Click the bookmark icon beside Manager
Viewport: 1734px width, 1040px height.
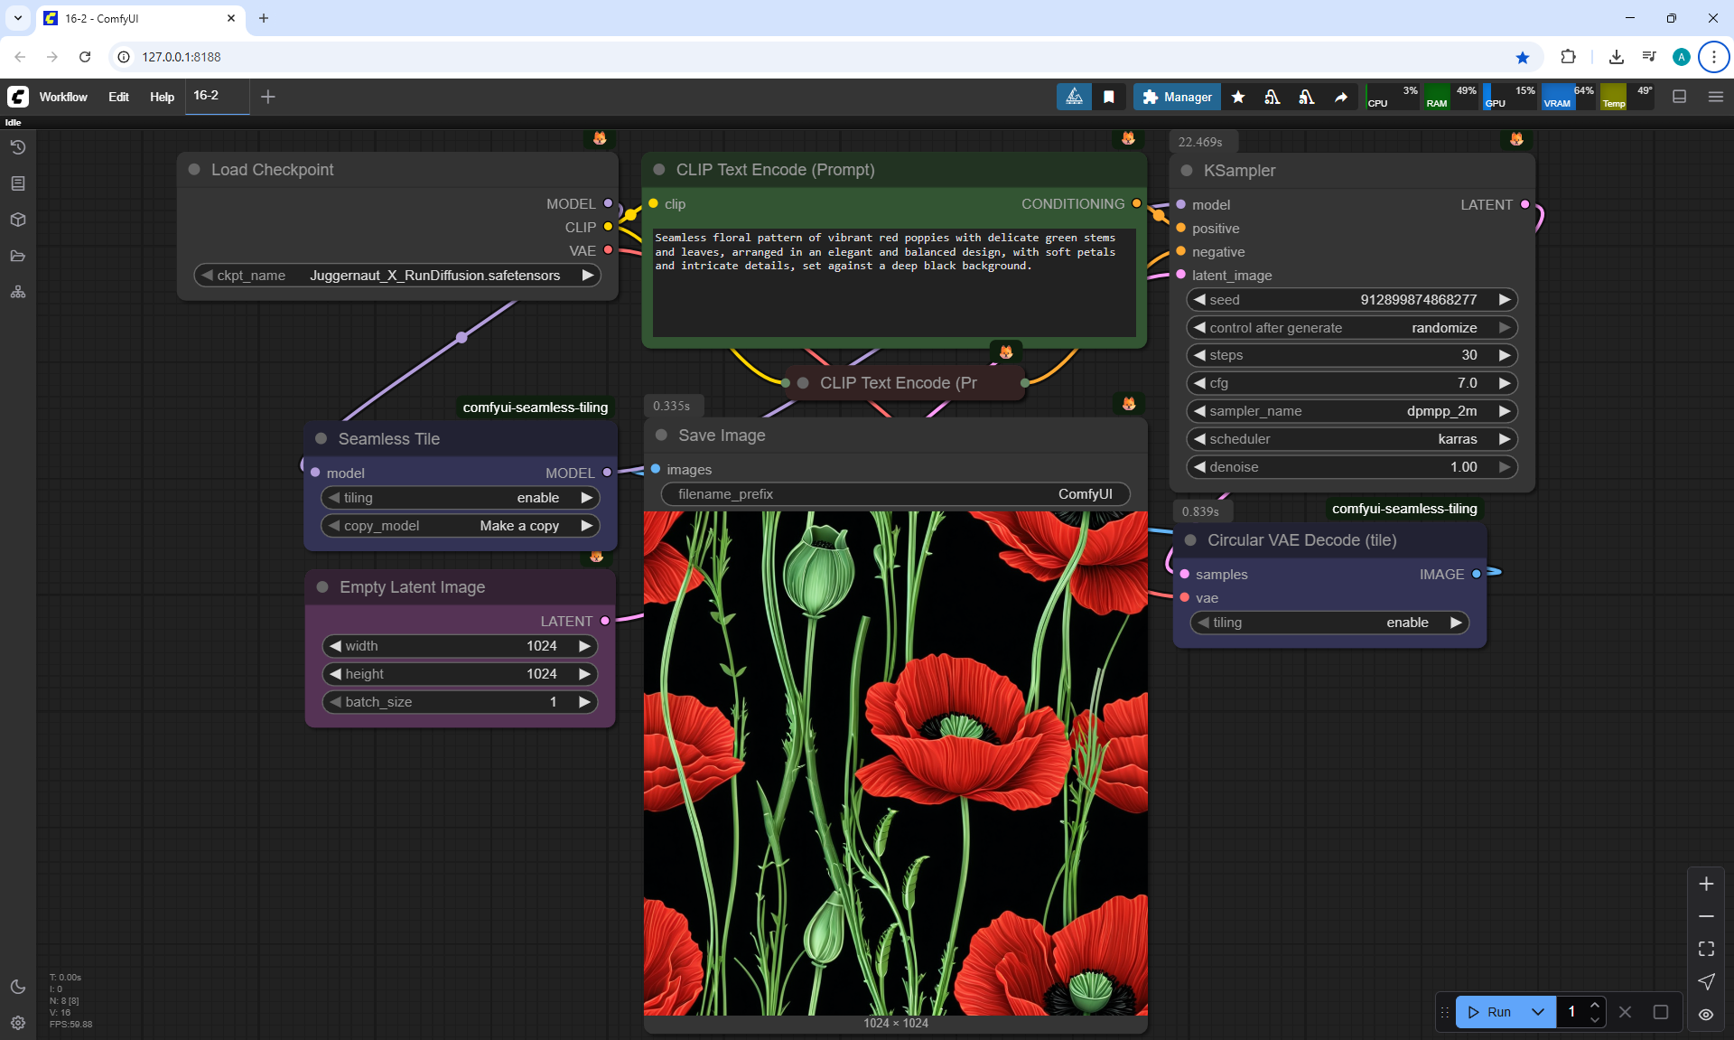point(1109,97)
